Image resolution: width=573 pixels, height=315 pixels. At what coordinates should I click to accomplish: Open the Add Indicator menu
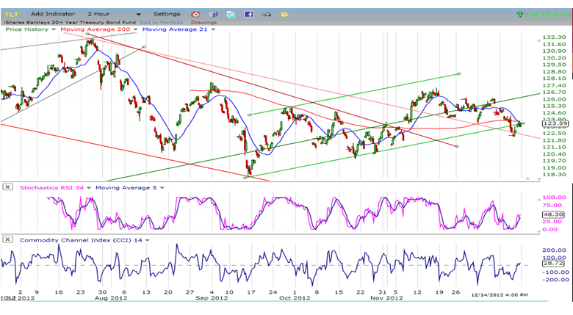click(54, 14)
